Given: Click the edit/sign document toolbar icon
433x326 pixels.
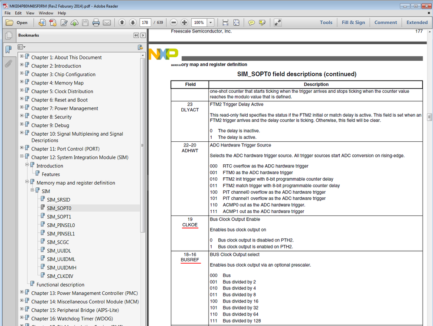Looking at the screenshot, I should point(64,23).
